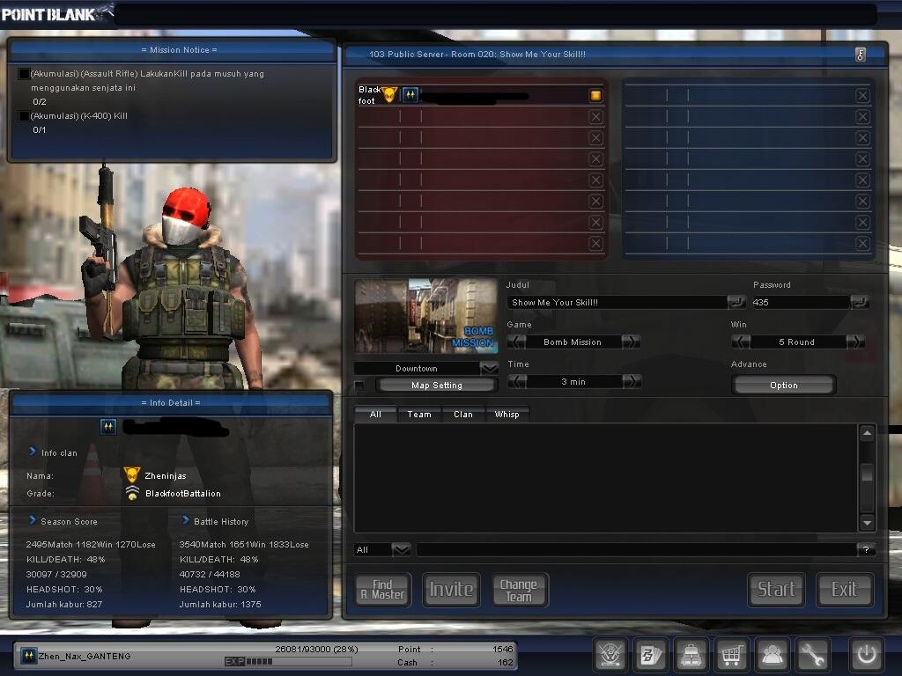Click the chat scrollbar down arrow
The height and width of the screenshot is (676, 902).
click(x=867, y=523)
